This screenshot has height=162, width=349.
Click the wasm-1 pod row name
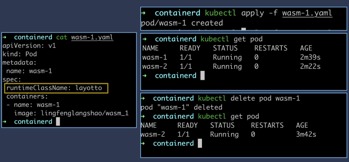tap(154, 57)
